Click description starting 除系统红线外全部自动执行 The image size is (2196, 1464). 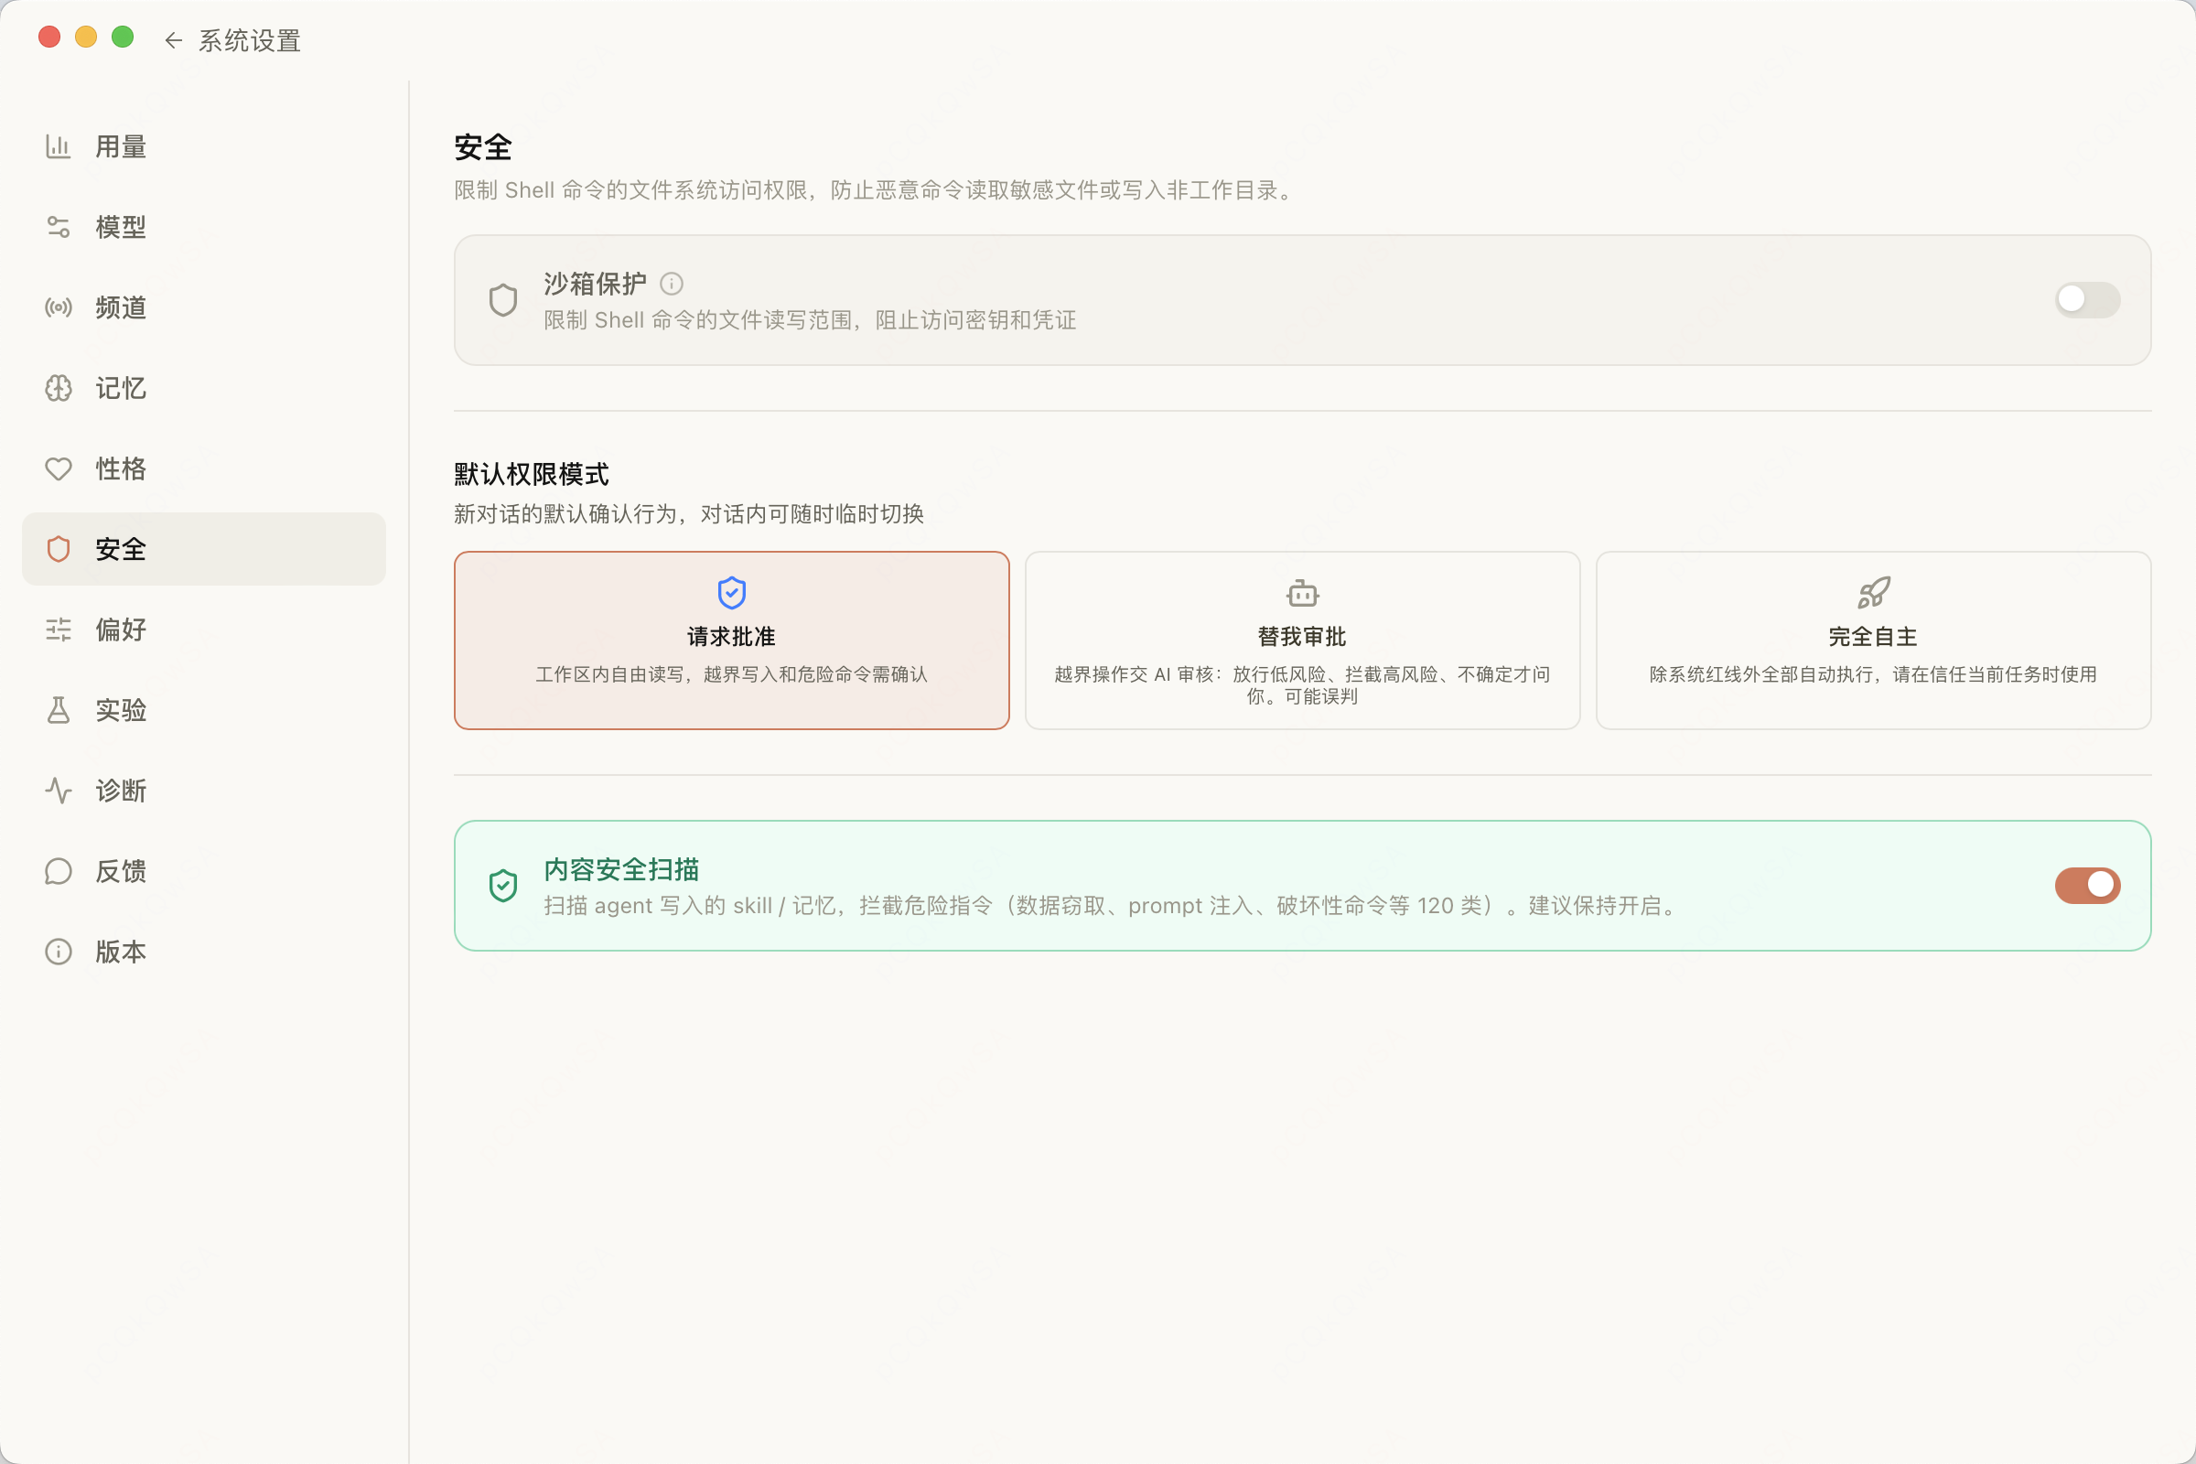[1873, 674]
